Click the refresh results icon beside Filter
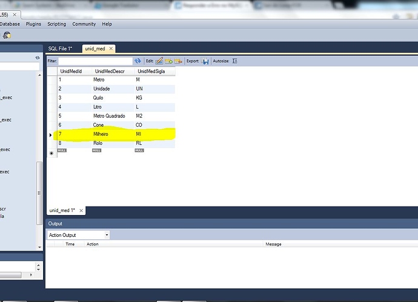Image resolution: width=418 pixels, height=302 pixels. 138,61
